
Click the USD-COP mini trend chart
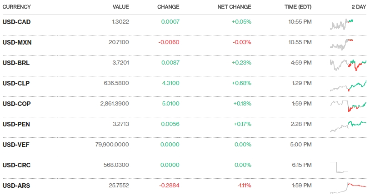(348, 106)
